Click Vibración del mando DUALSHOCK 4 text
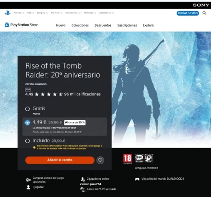 (163, 179)
